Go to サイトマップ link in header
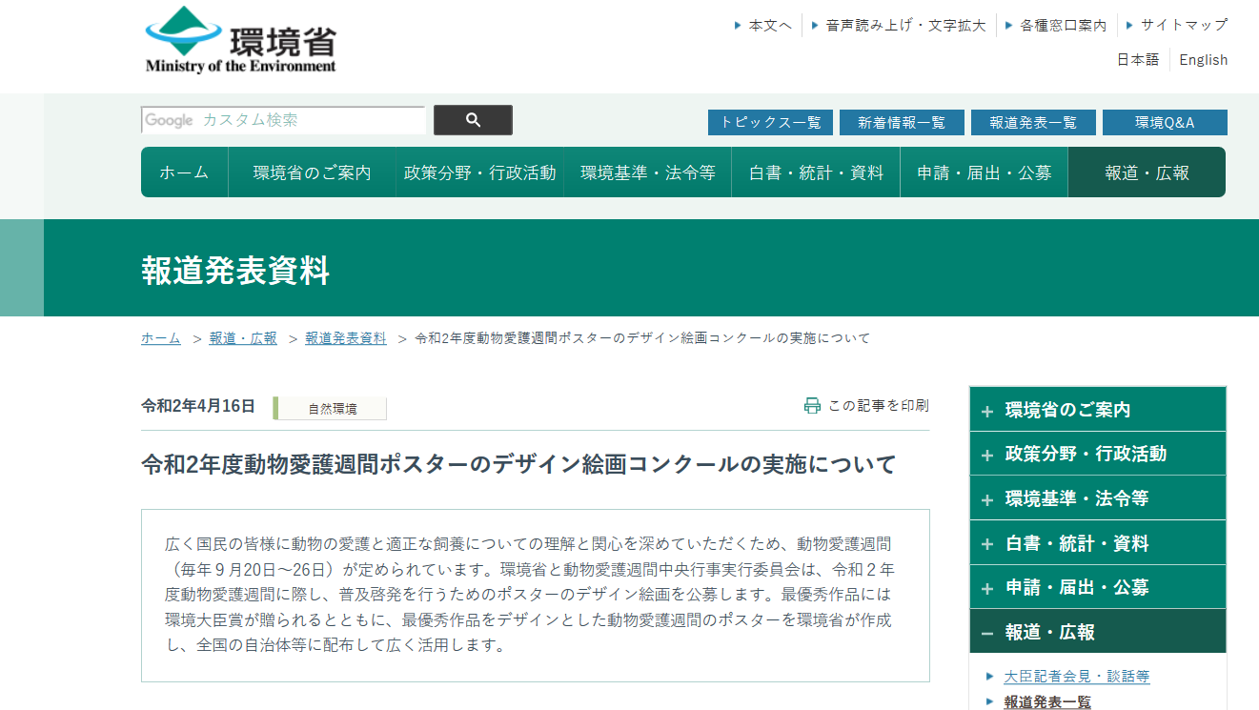Image resolution: width=1259 pixels, height=710 pixels. point(1184,25)
